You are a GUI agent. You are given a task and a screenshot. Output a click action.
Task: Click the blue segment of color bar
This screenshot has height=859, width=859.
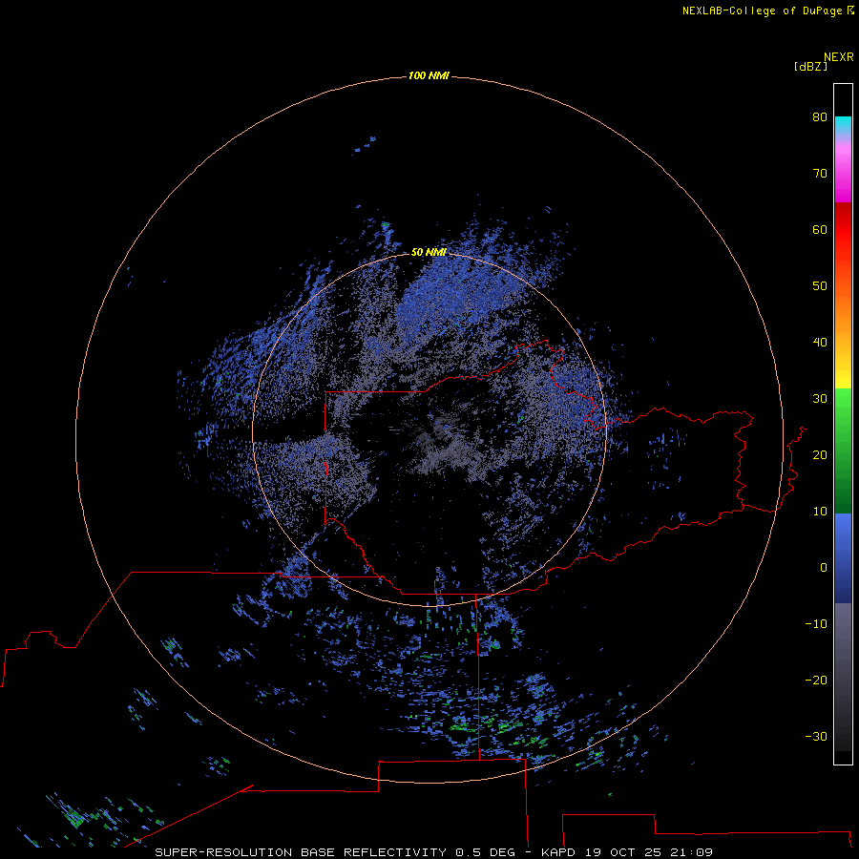(843, 556)
